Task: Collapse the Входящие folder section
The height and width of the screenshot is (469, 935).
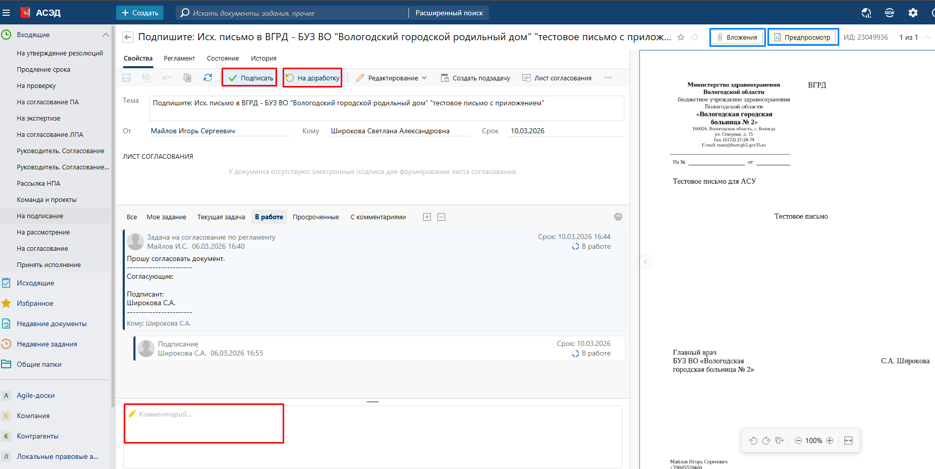Action: [x=106, y=35]
